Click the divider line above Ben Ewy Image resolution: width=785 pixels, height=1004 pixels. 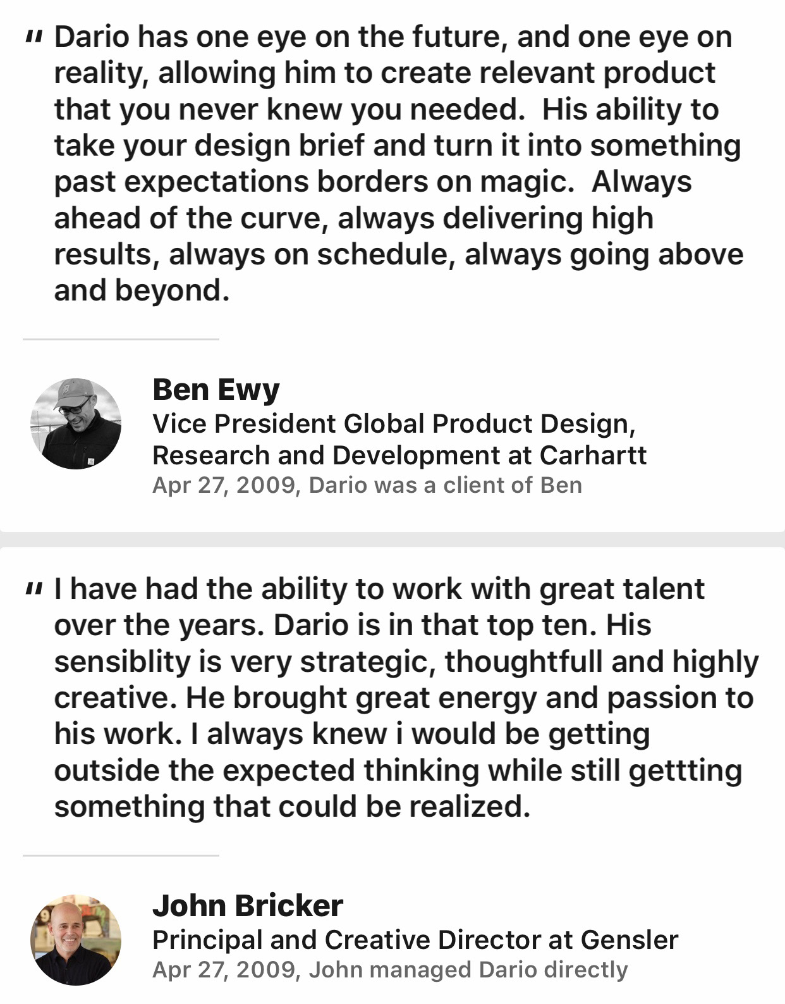(x=121, y=340)
